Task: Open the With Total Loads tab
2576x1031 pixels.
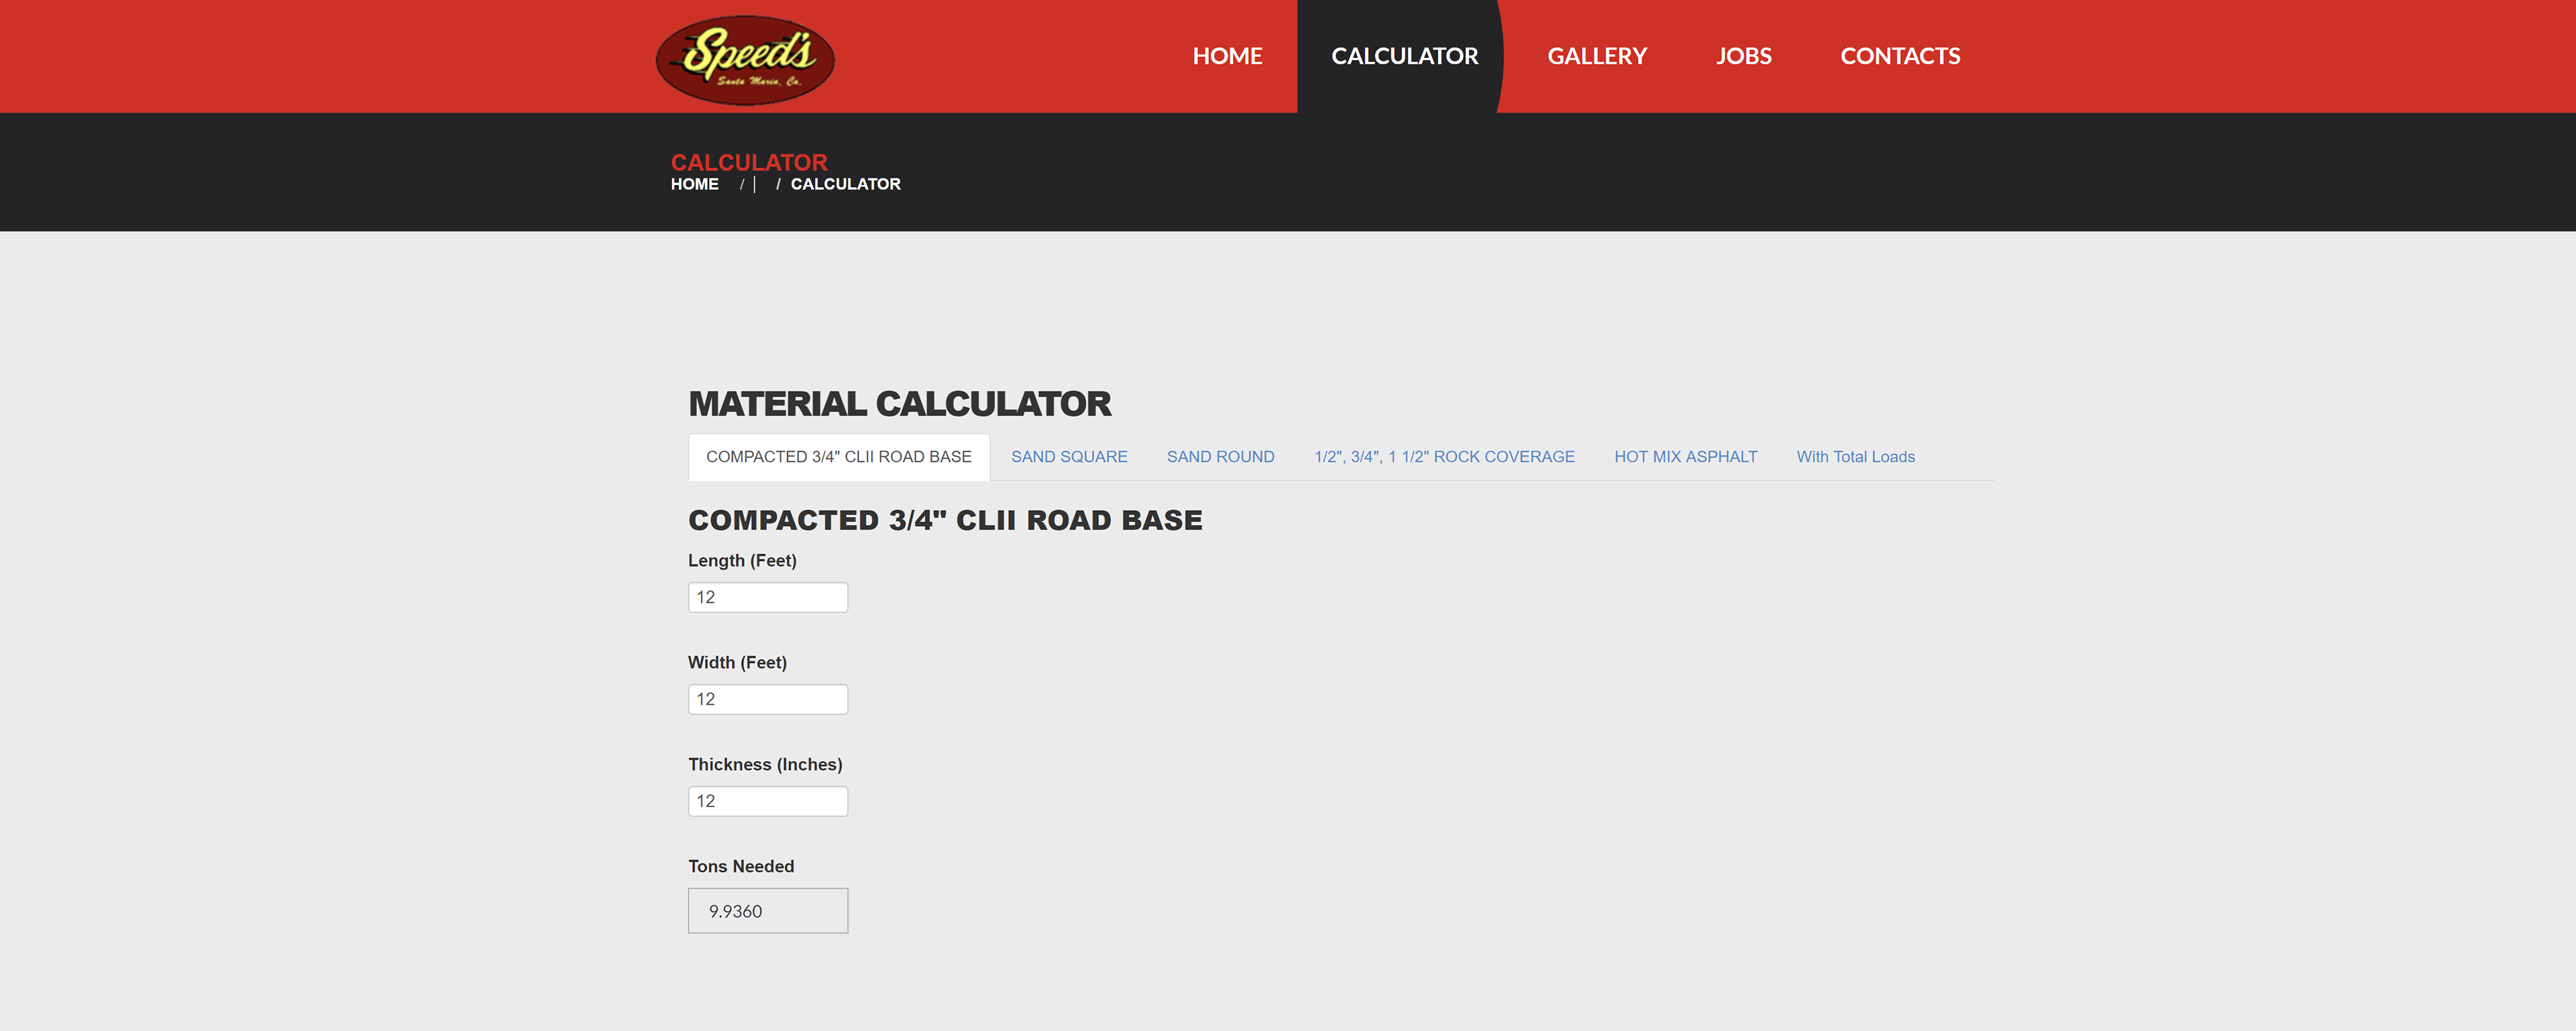Action: point(1855,457)
